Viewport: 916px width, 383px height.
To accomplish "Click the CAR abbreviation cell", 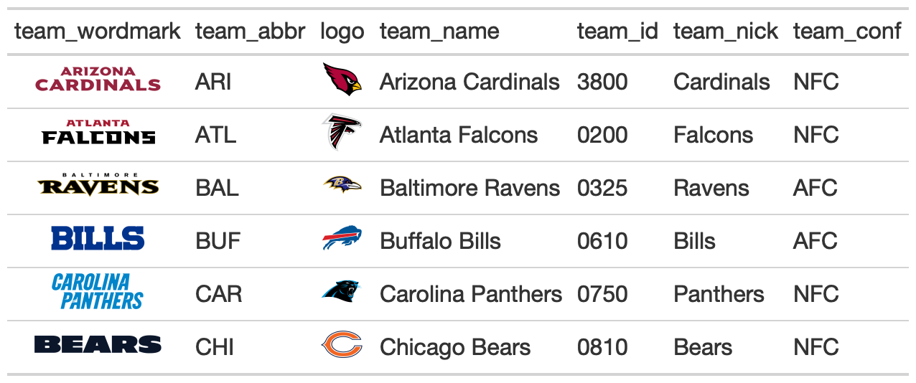I will coord(218,294).
